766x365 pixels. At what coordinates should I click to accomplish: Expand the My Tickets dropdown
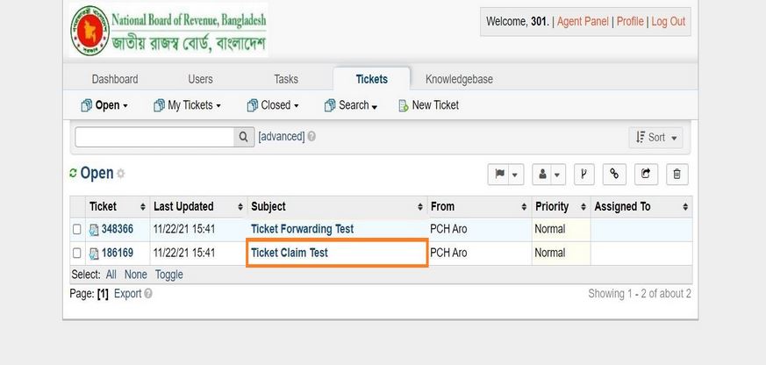click(188, 105)
